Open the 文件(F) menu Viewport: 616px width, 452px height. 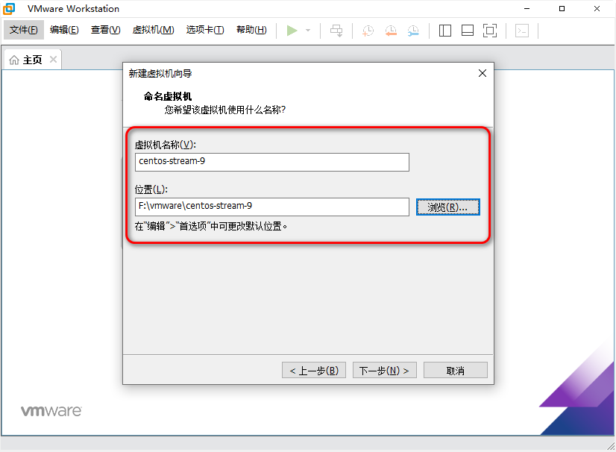[x=24, y=30]
